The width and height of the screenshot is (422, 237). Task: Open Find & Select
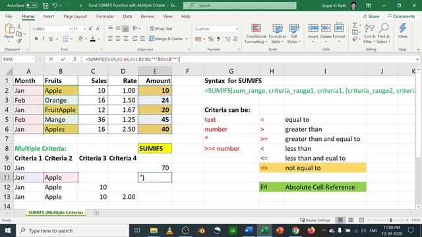tap(384, 34)
